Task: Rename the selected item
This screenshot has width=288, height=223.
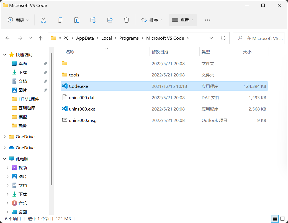Action: [x=93, y=20]
